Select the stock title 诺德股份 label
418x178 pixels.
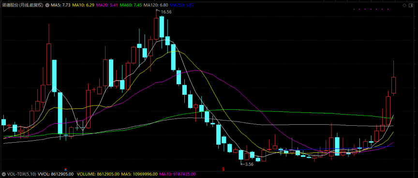[11, 5]
